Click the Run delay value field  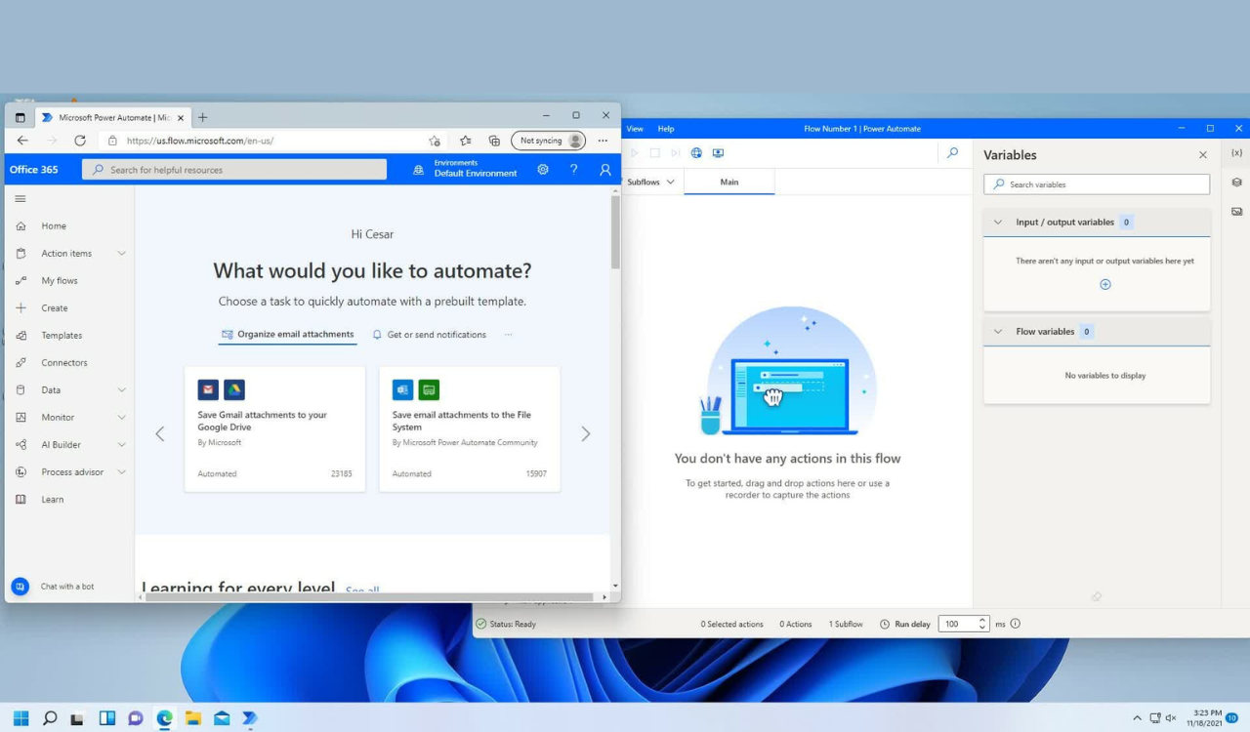pyautogui.click(x=957, y=624)
